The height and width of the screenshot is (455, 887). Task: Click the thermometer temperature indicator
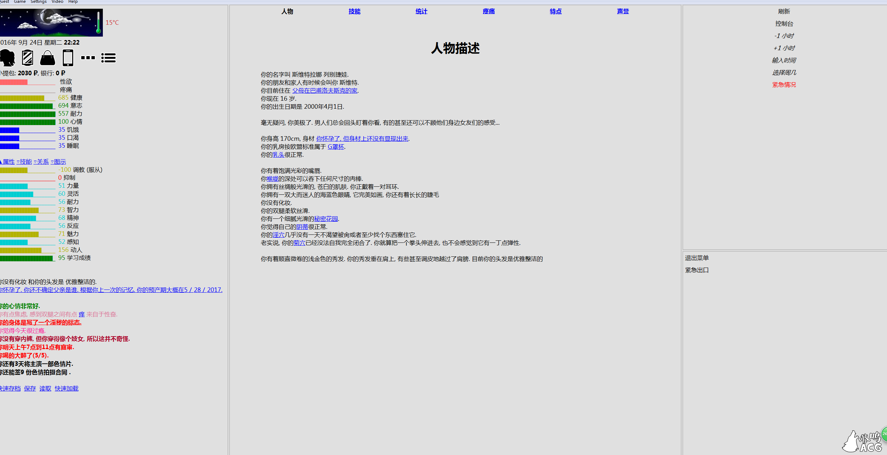click(x=99, y=23)
